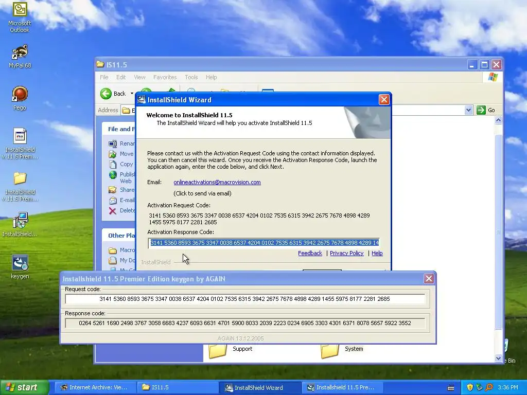Click the Publish to Web globe icon
Viewport: 527px width, 395px height.
point(113,175)
